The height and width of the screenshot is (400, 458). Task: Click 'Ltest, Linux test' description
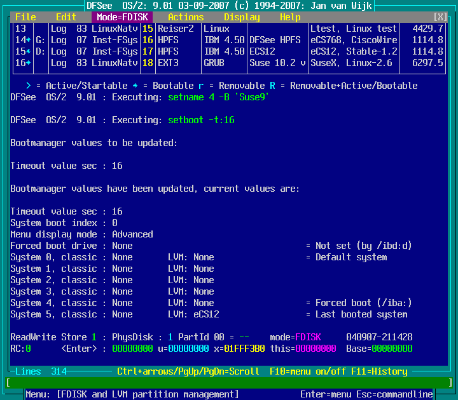click(354, 29)
